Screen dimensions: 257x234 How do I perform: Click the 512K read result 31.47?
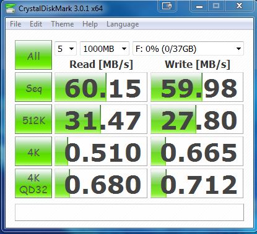coord(101,119)
